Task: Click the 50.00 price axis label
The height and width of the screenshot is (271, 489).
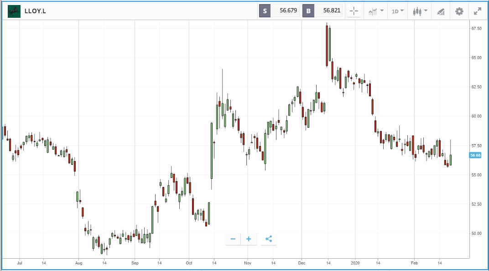Action: (476, 234)
